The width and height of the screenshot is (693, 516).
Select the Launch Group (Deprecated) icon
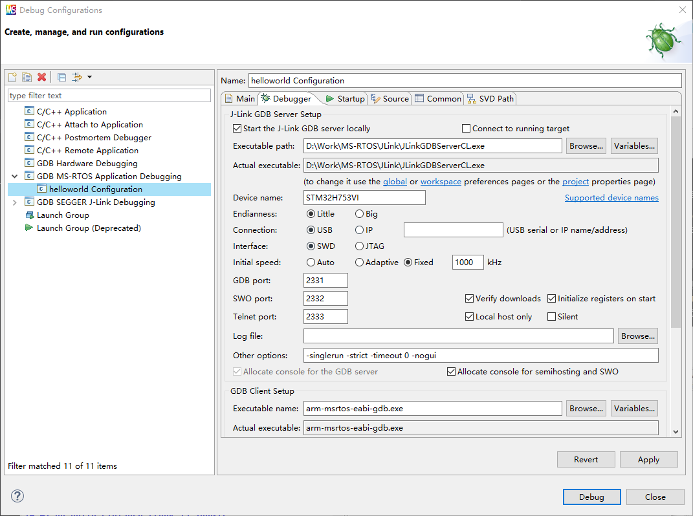pos(29,228)
